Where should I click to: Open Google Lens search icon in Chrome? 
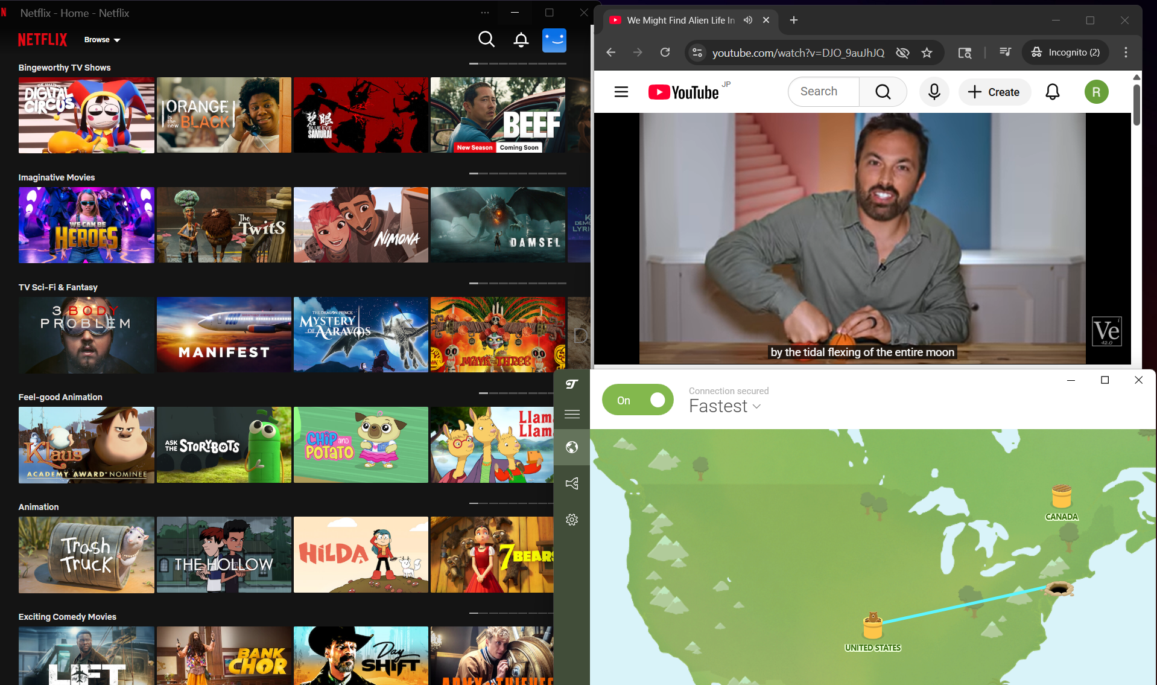[x=965, y=53]
